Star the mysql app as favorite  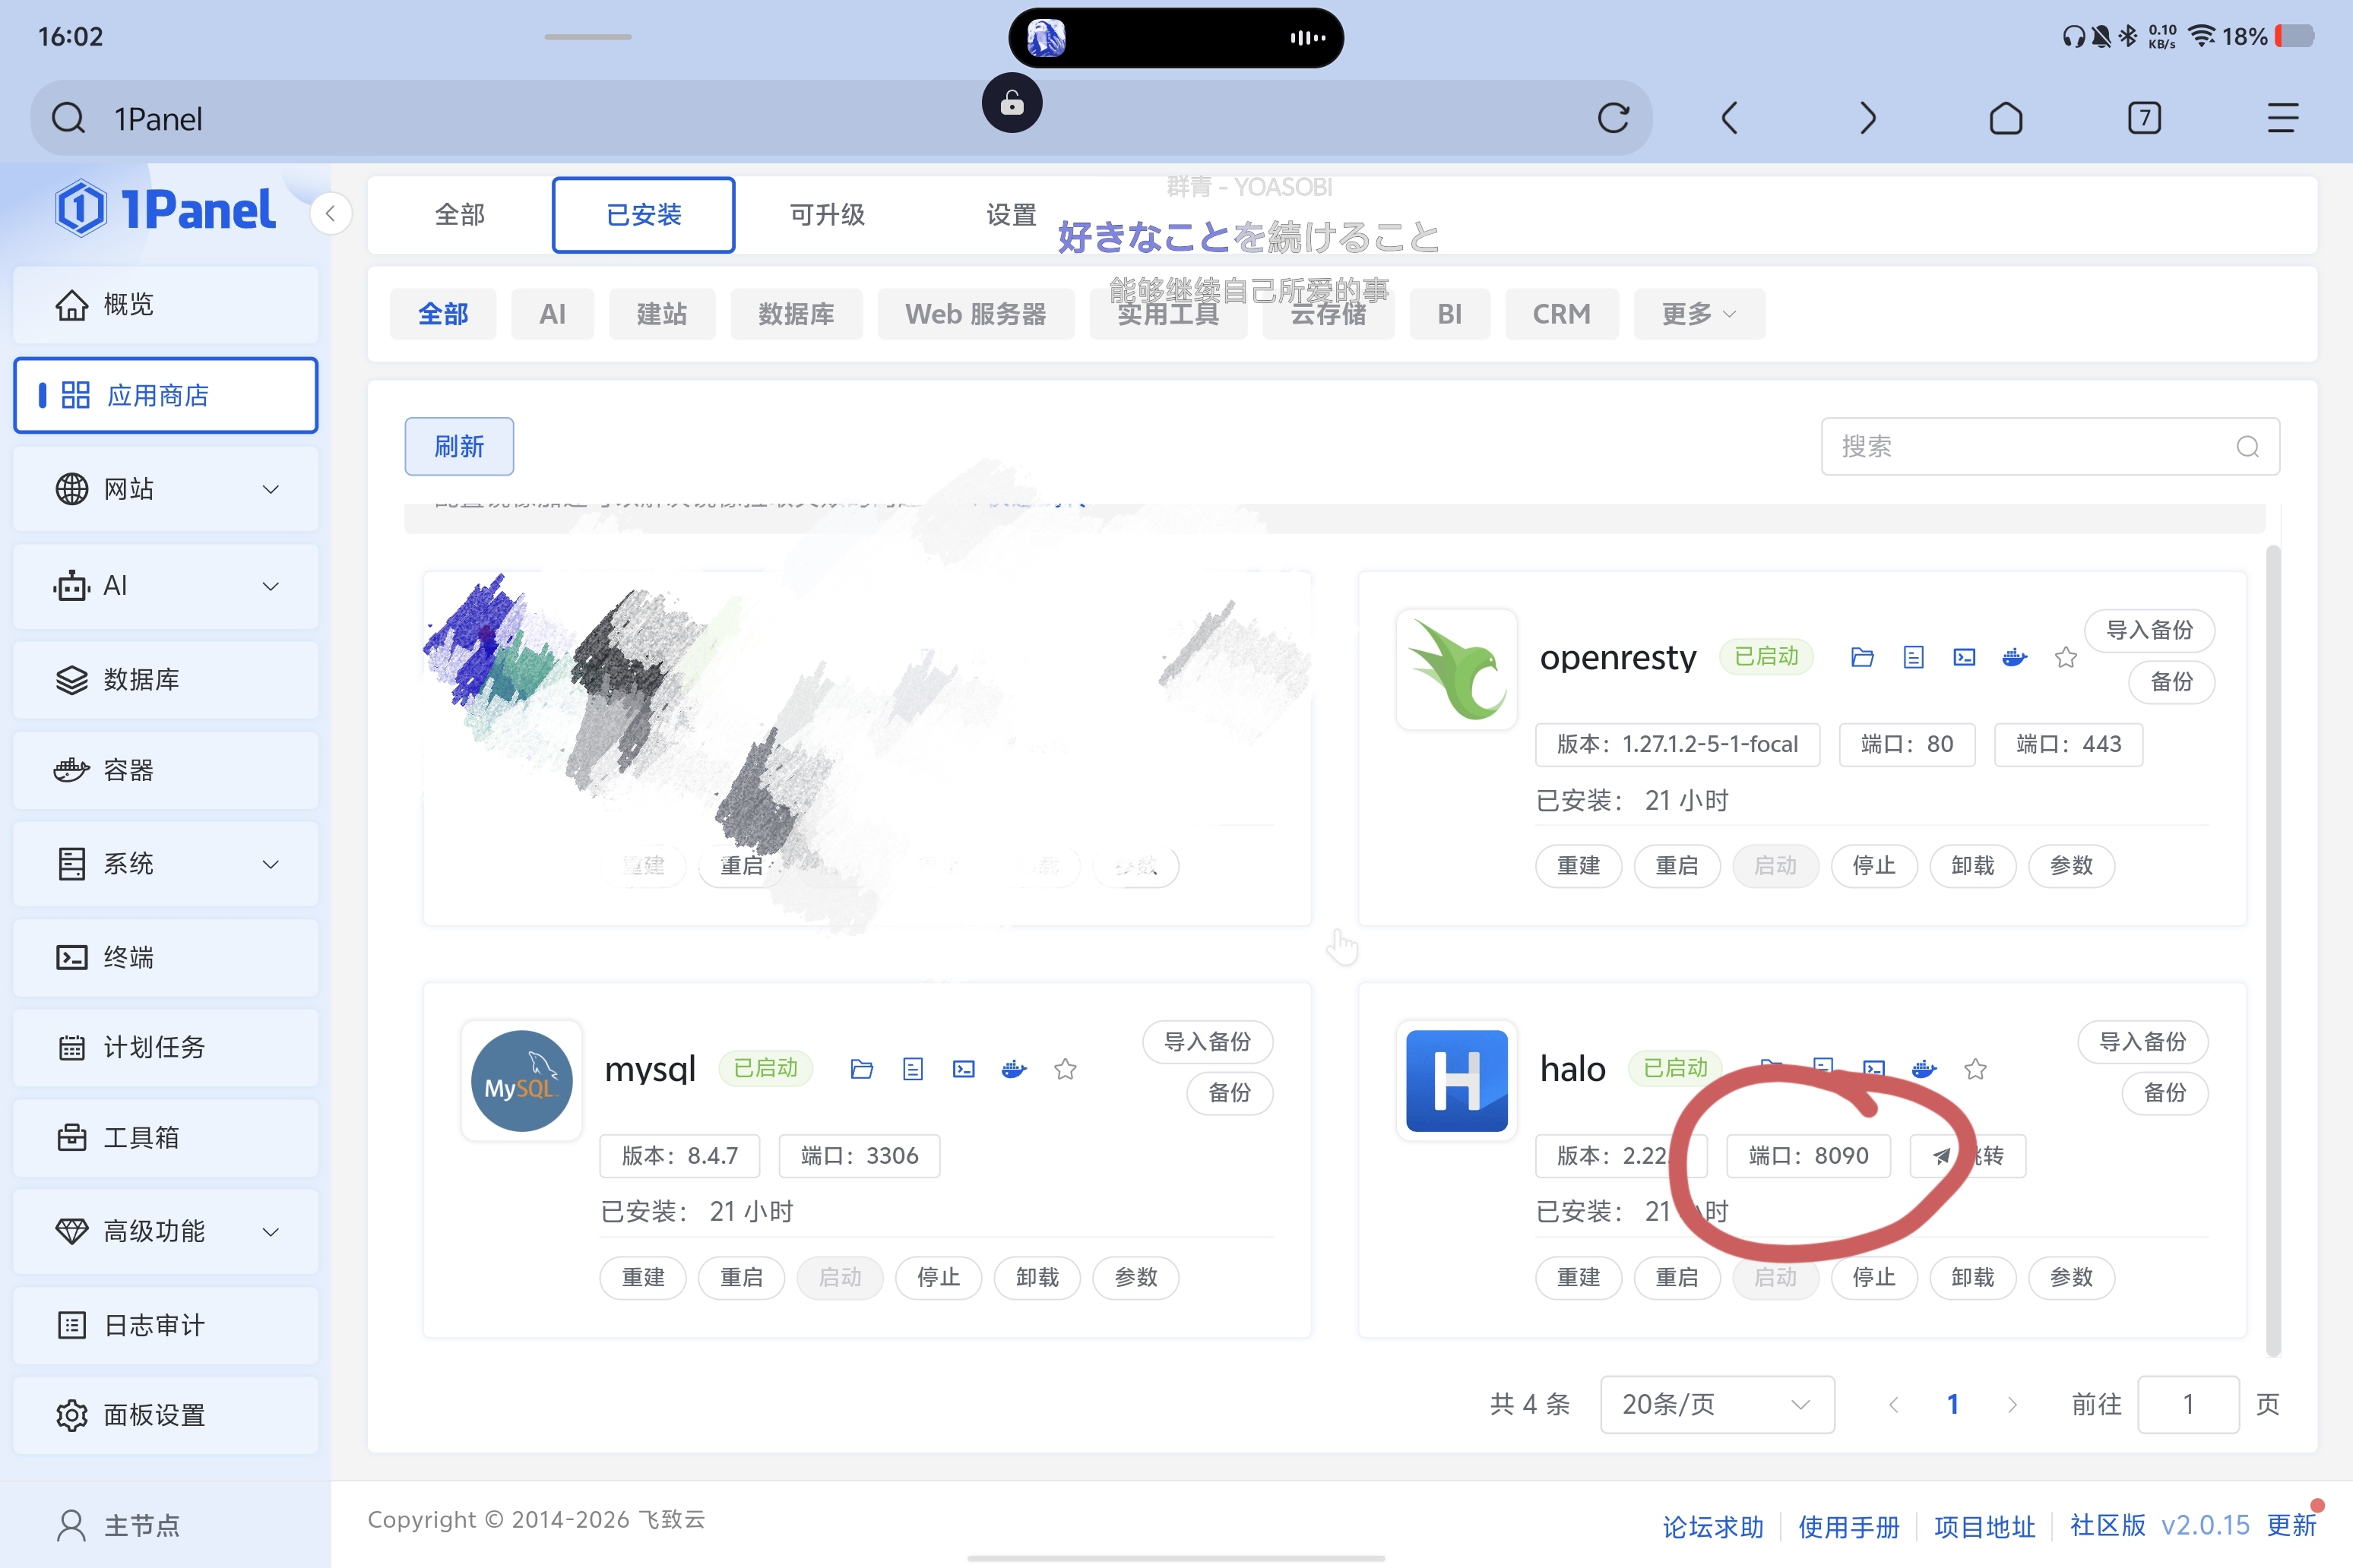point(1065,1069)
